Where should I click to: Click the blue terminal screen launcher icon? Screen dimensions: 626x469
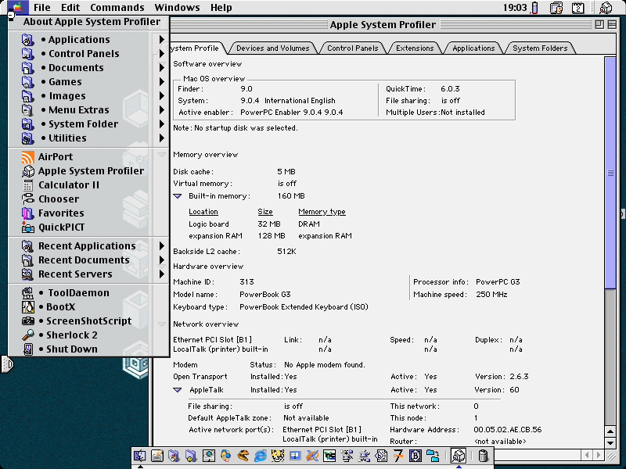point(295,456)
